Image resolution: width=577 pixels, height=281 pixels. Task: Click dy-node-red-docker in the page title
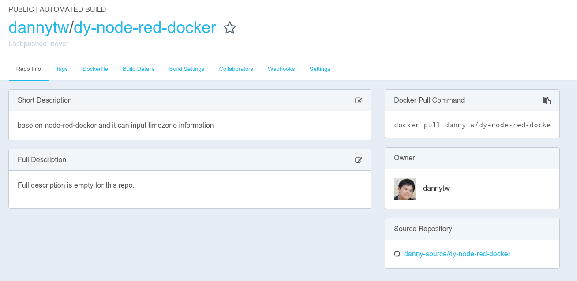(145, 28)
